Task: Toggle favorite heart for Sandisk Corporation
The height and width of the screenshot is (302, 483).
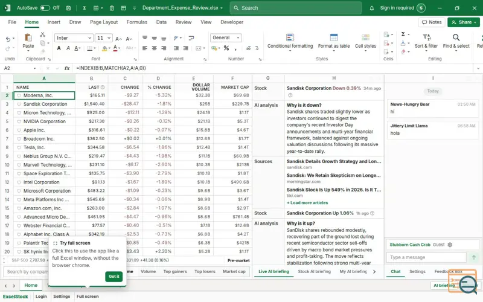Action: 19,104
